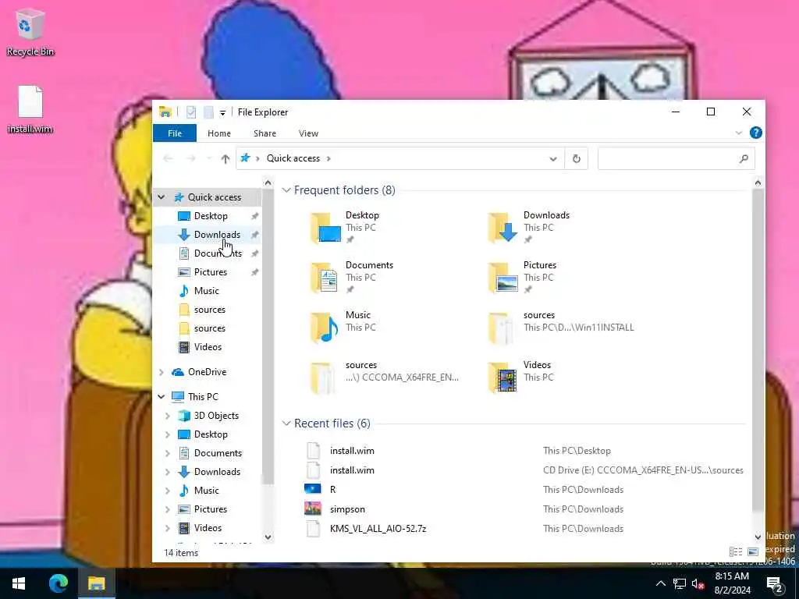Open Documents folder icon in Frequent folders
This screenshot has height=599, width=799.
coord(325,278)
